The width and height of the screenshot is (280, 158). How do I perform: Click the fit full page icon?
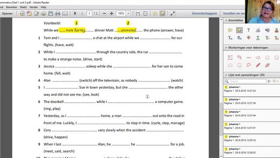click(145, 14)
